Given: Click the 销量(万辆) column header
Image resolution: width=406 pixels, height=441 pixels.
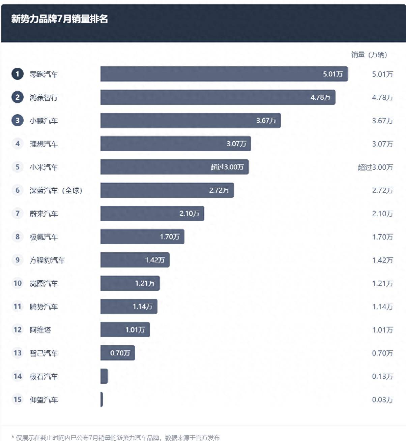Looking at the screenshot, I should pyautogui.click(x=369, y=55).
